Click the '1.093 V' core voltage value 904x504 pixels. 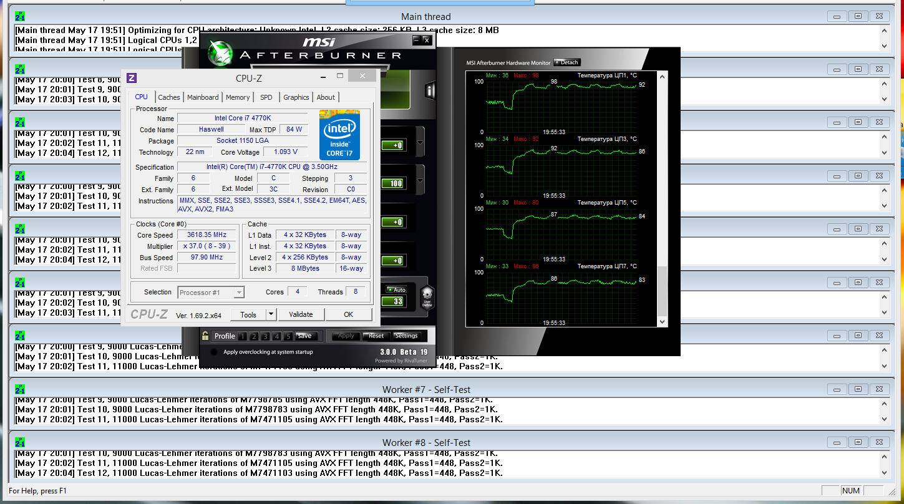(286, 152)
